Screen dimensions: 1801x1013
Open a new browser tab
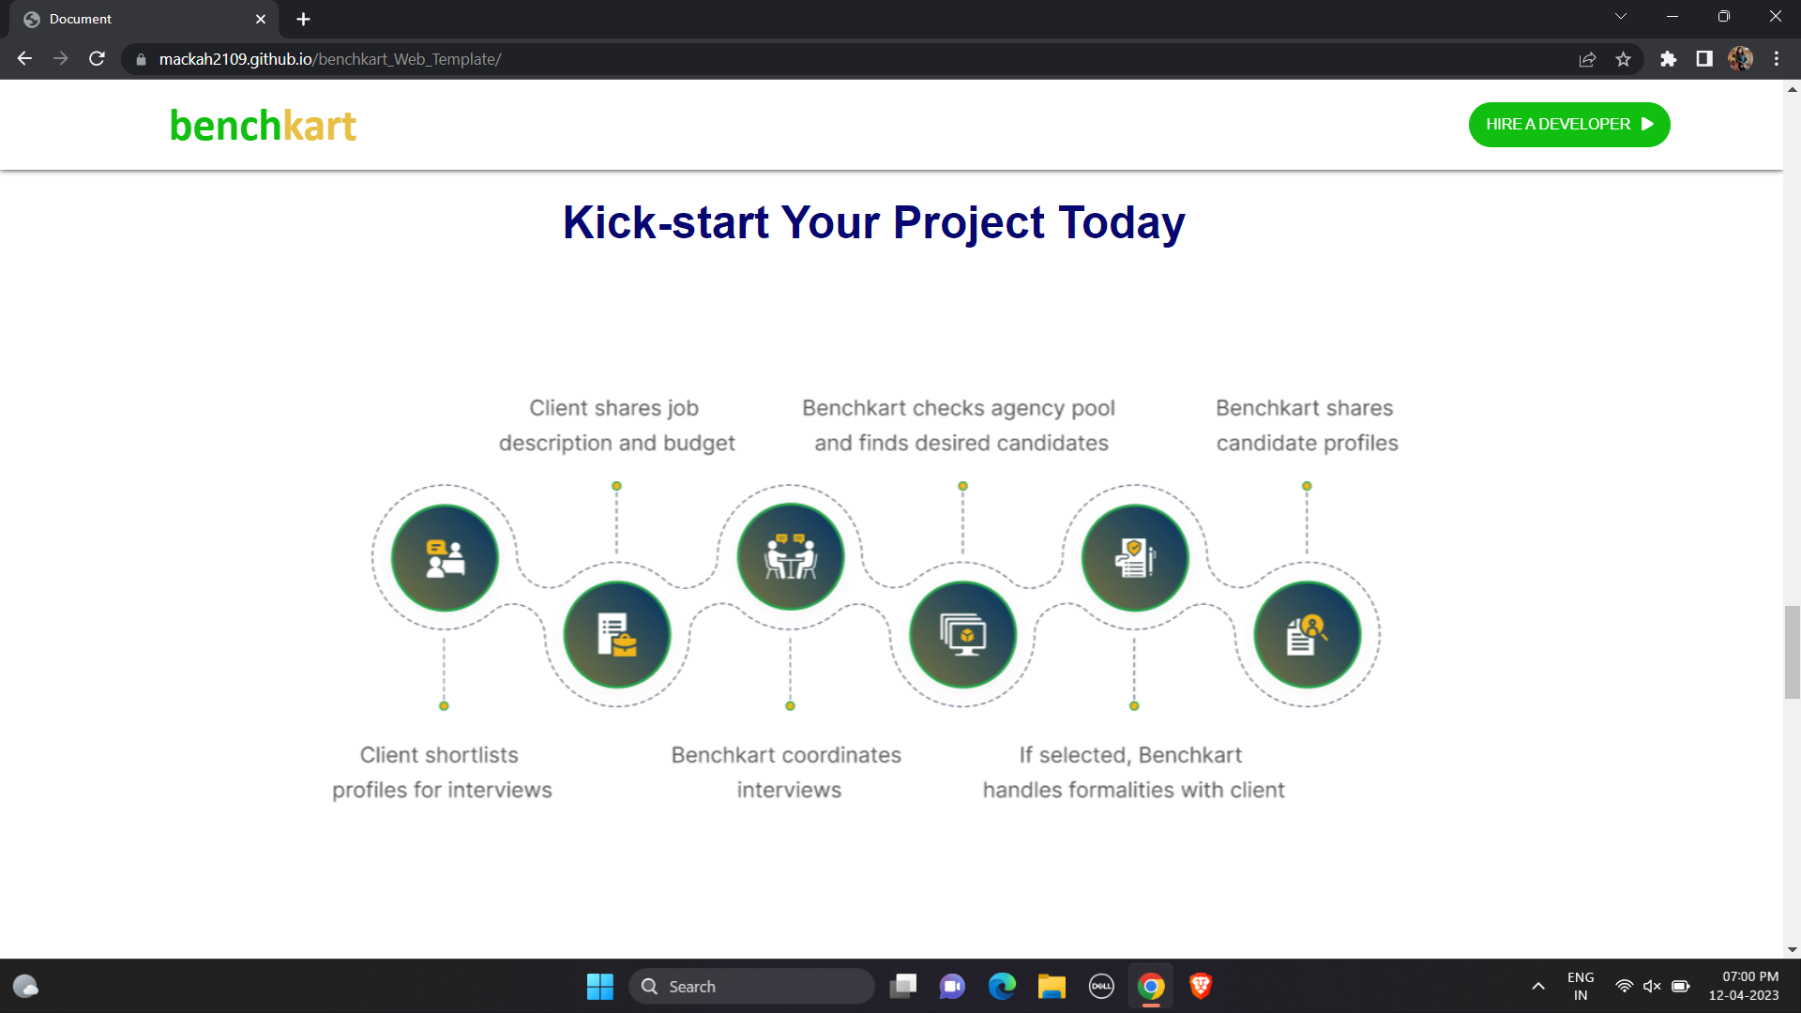tap(303, 19)
